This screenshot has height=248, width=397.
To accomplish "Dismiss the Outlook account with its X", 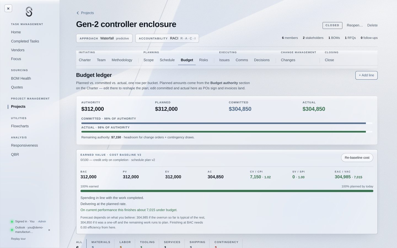I will coord(49,230).
